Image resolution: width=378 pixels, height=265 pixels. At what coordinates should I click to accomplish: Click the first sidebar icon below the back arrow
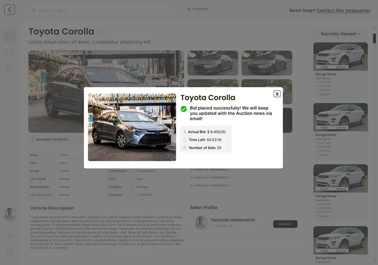9,36
